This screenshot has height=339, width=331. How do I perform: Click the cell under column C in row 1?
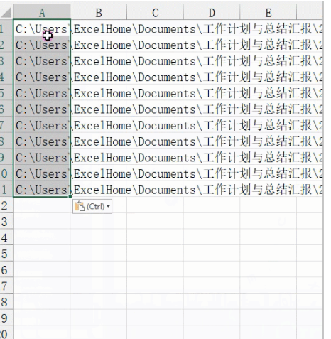point(155,29)
